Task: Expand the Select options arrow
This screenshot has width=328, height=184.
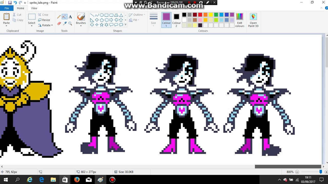Action: [x=32, y=26]
